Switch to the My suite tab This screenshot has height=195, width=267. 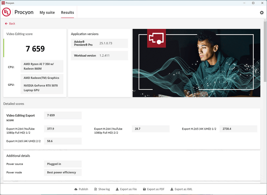[47, 12]
